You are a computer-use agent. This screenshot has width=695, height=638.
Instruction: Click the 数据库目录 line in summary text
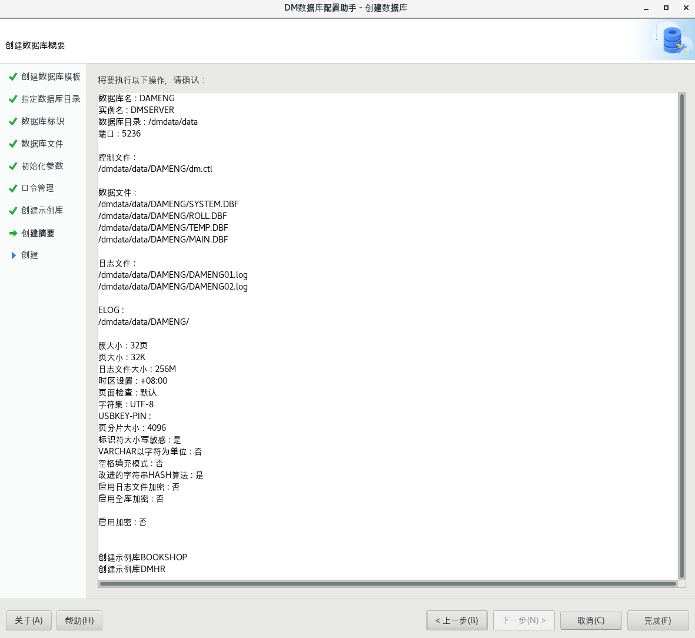148,122
